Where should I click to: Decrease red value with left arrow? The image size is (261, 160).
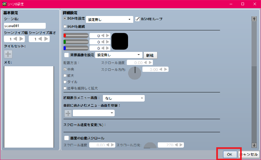[103, 36]
